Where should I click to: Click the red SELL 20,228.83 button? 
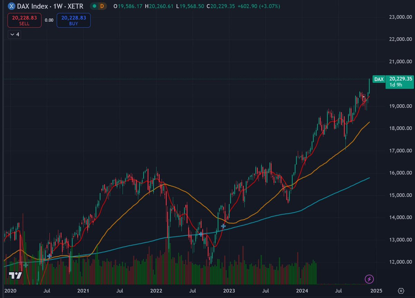24,20
